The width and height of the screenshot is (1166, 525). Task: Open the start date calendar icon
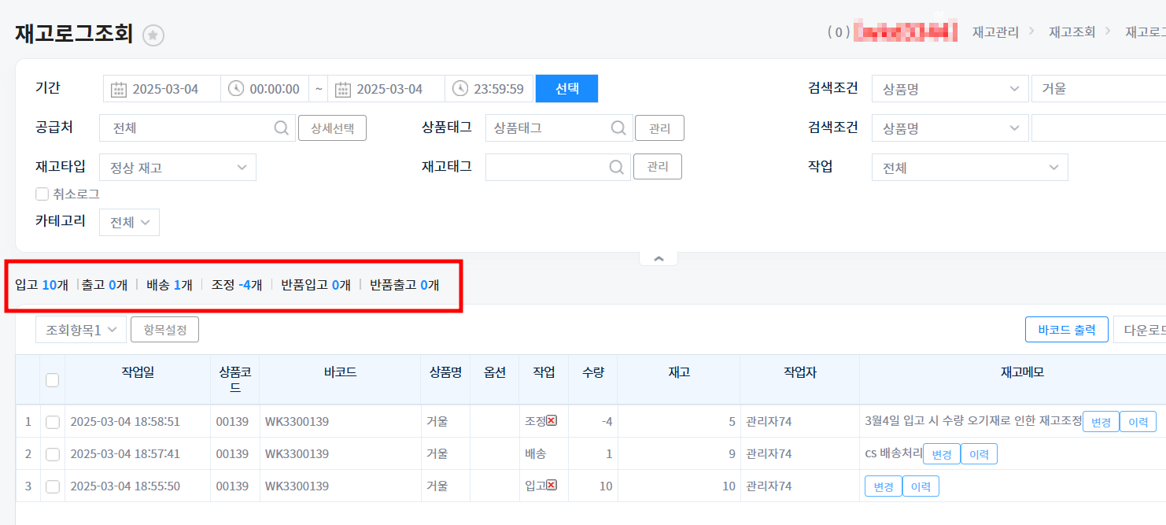(118, 89)
